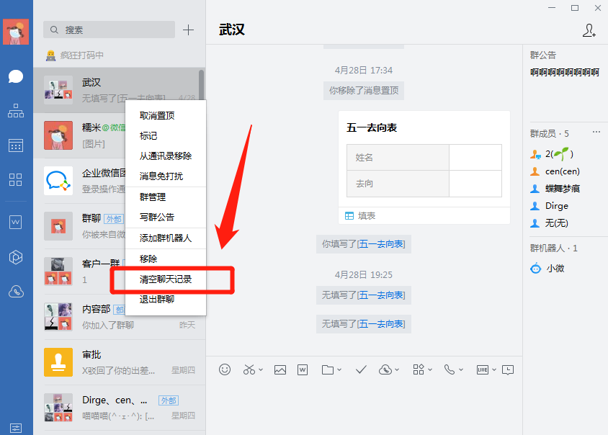
Task: Select 消息免打扰 in the context menu
Action: (x=166, y=176)
